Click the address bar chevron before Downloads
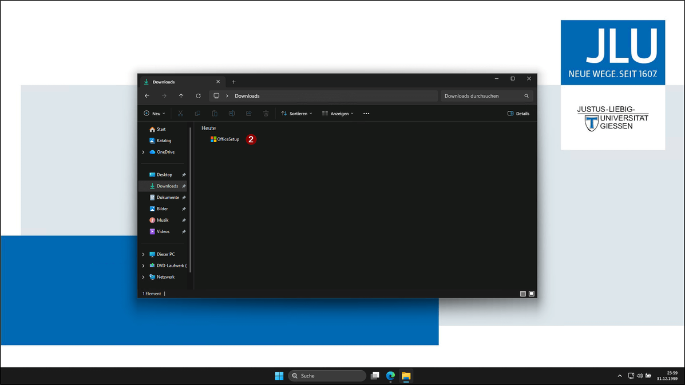The image size is (685, 385). coord(227,96)
